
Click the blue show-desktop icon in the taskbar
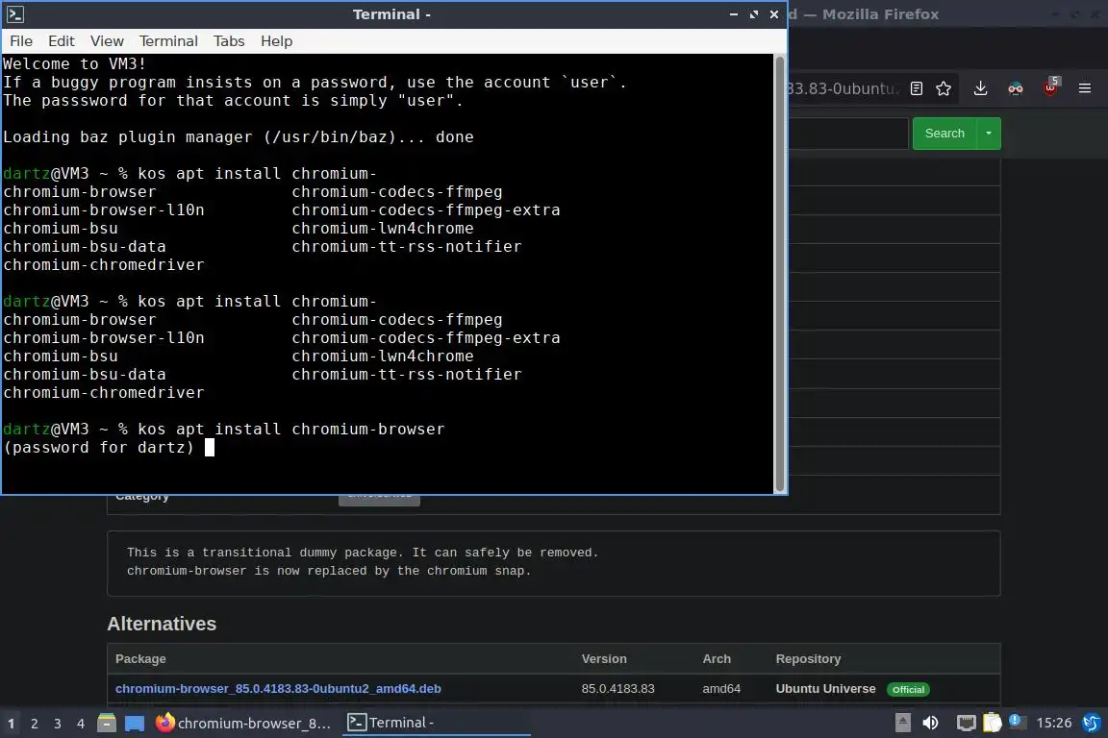click(x=135, y=724)
